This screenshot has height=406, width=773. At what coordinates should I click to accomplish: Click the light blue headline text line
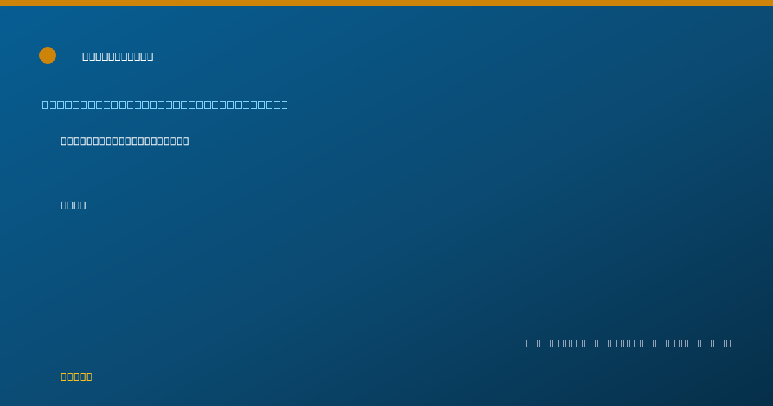pos(165,104)
